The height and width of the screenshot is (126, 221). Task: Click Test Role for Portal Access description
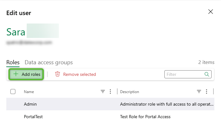point(145,117)
